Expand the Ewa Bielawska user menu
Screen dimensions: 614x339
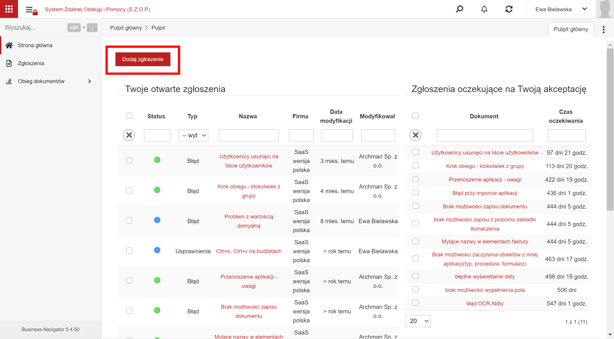[x=561, y=9]
